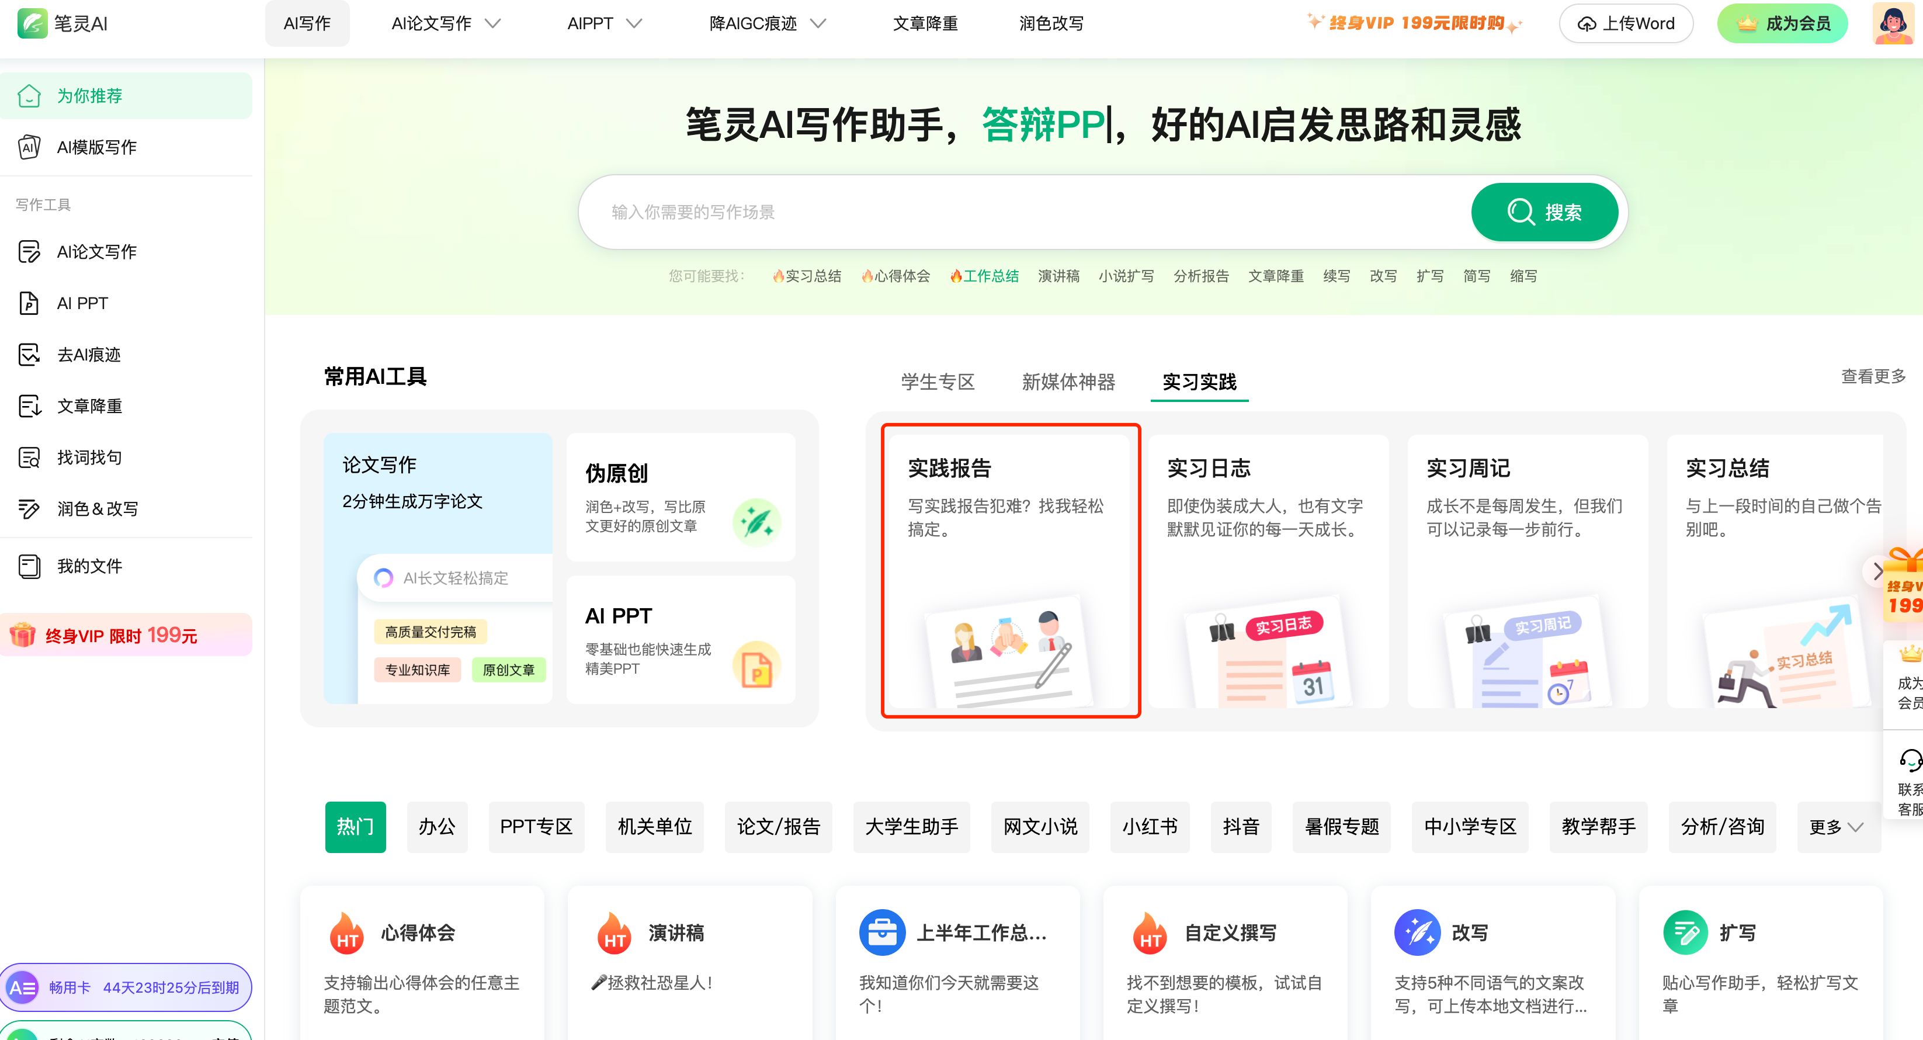Click the 笔灵AI logo

click(x=33, y=23)
